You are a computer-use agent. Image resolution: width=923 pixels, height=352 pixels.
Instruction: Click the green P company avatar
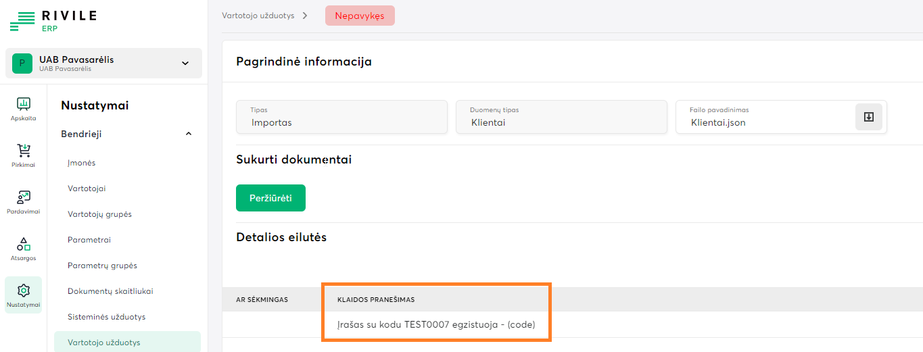click(x=22, y=64)
